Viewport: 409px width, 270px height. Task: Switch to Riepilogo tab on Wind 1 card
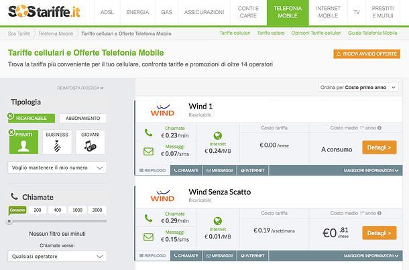[153, 170]
